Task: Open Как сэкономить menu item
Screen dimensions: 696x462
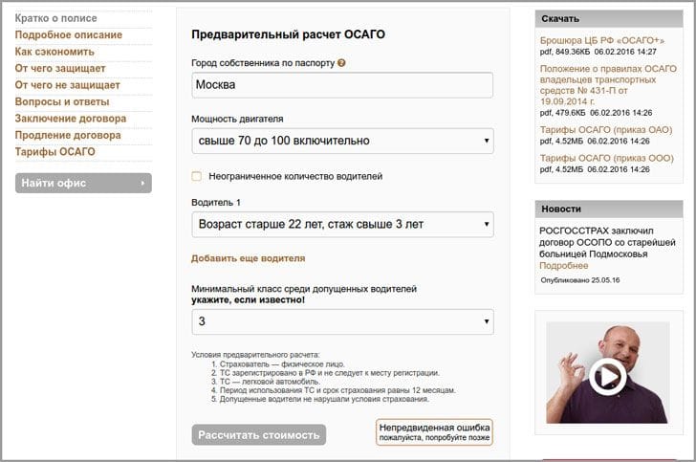Action: tap(54, 52)
